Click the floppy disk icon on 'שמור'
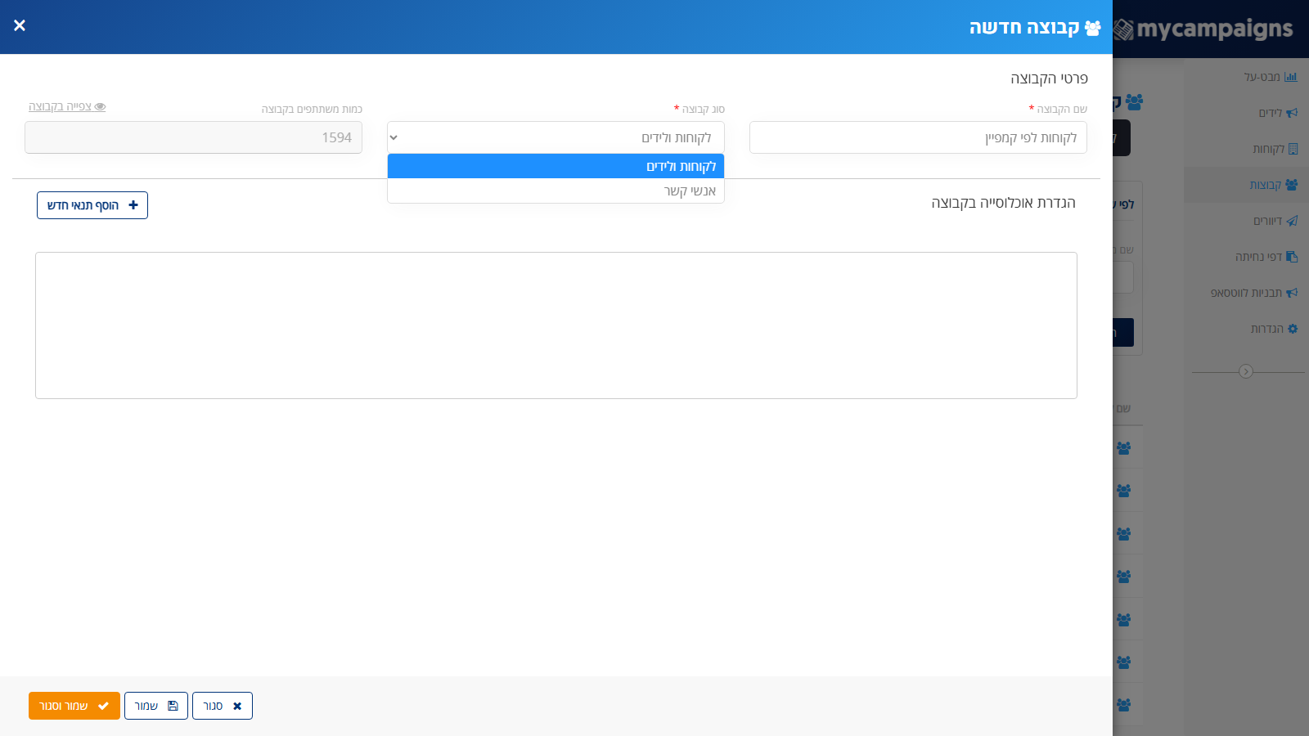 click(x=173, y=706)
